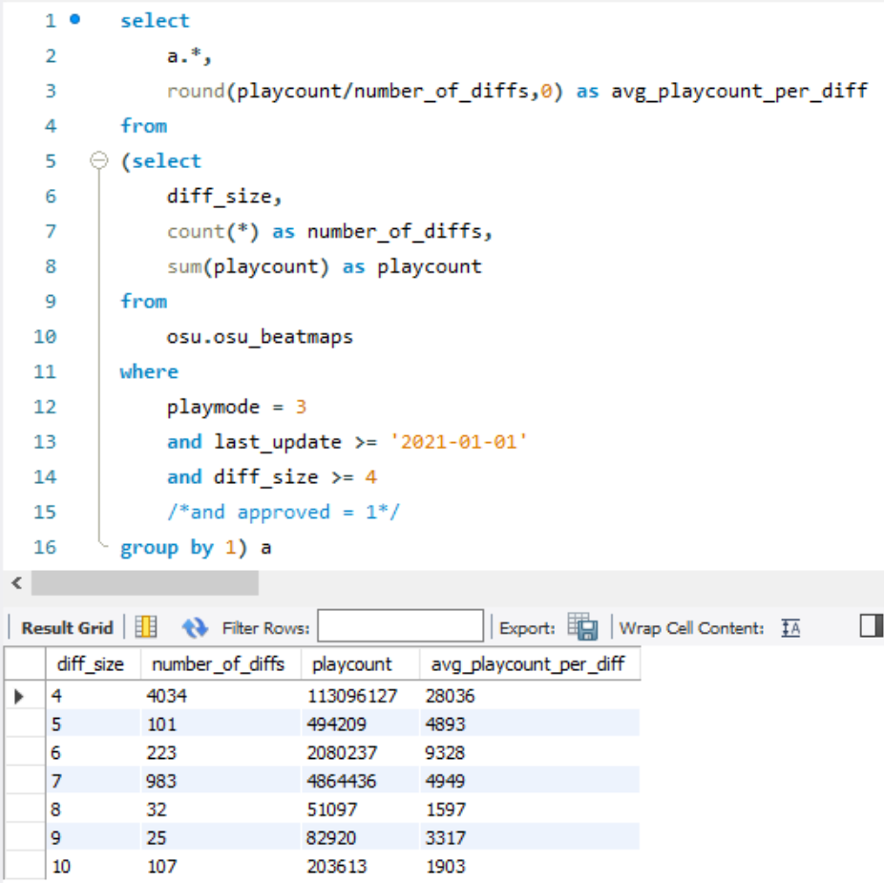Refresh the query results
Viewport: 884px width, 883px height.
coord(195,627)
